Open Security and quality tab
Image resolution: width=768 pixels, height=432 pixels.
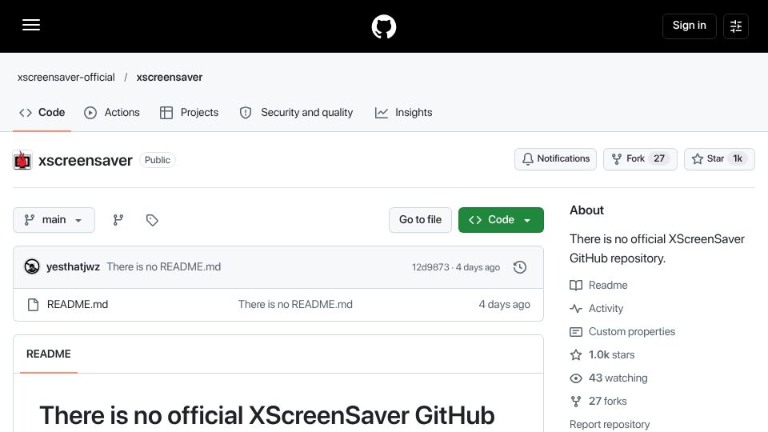point(296,113)
